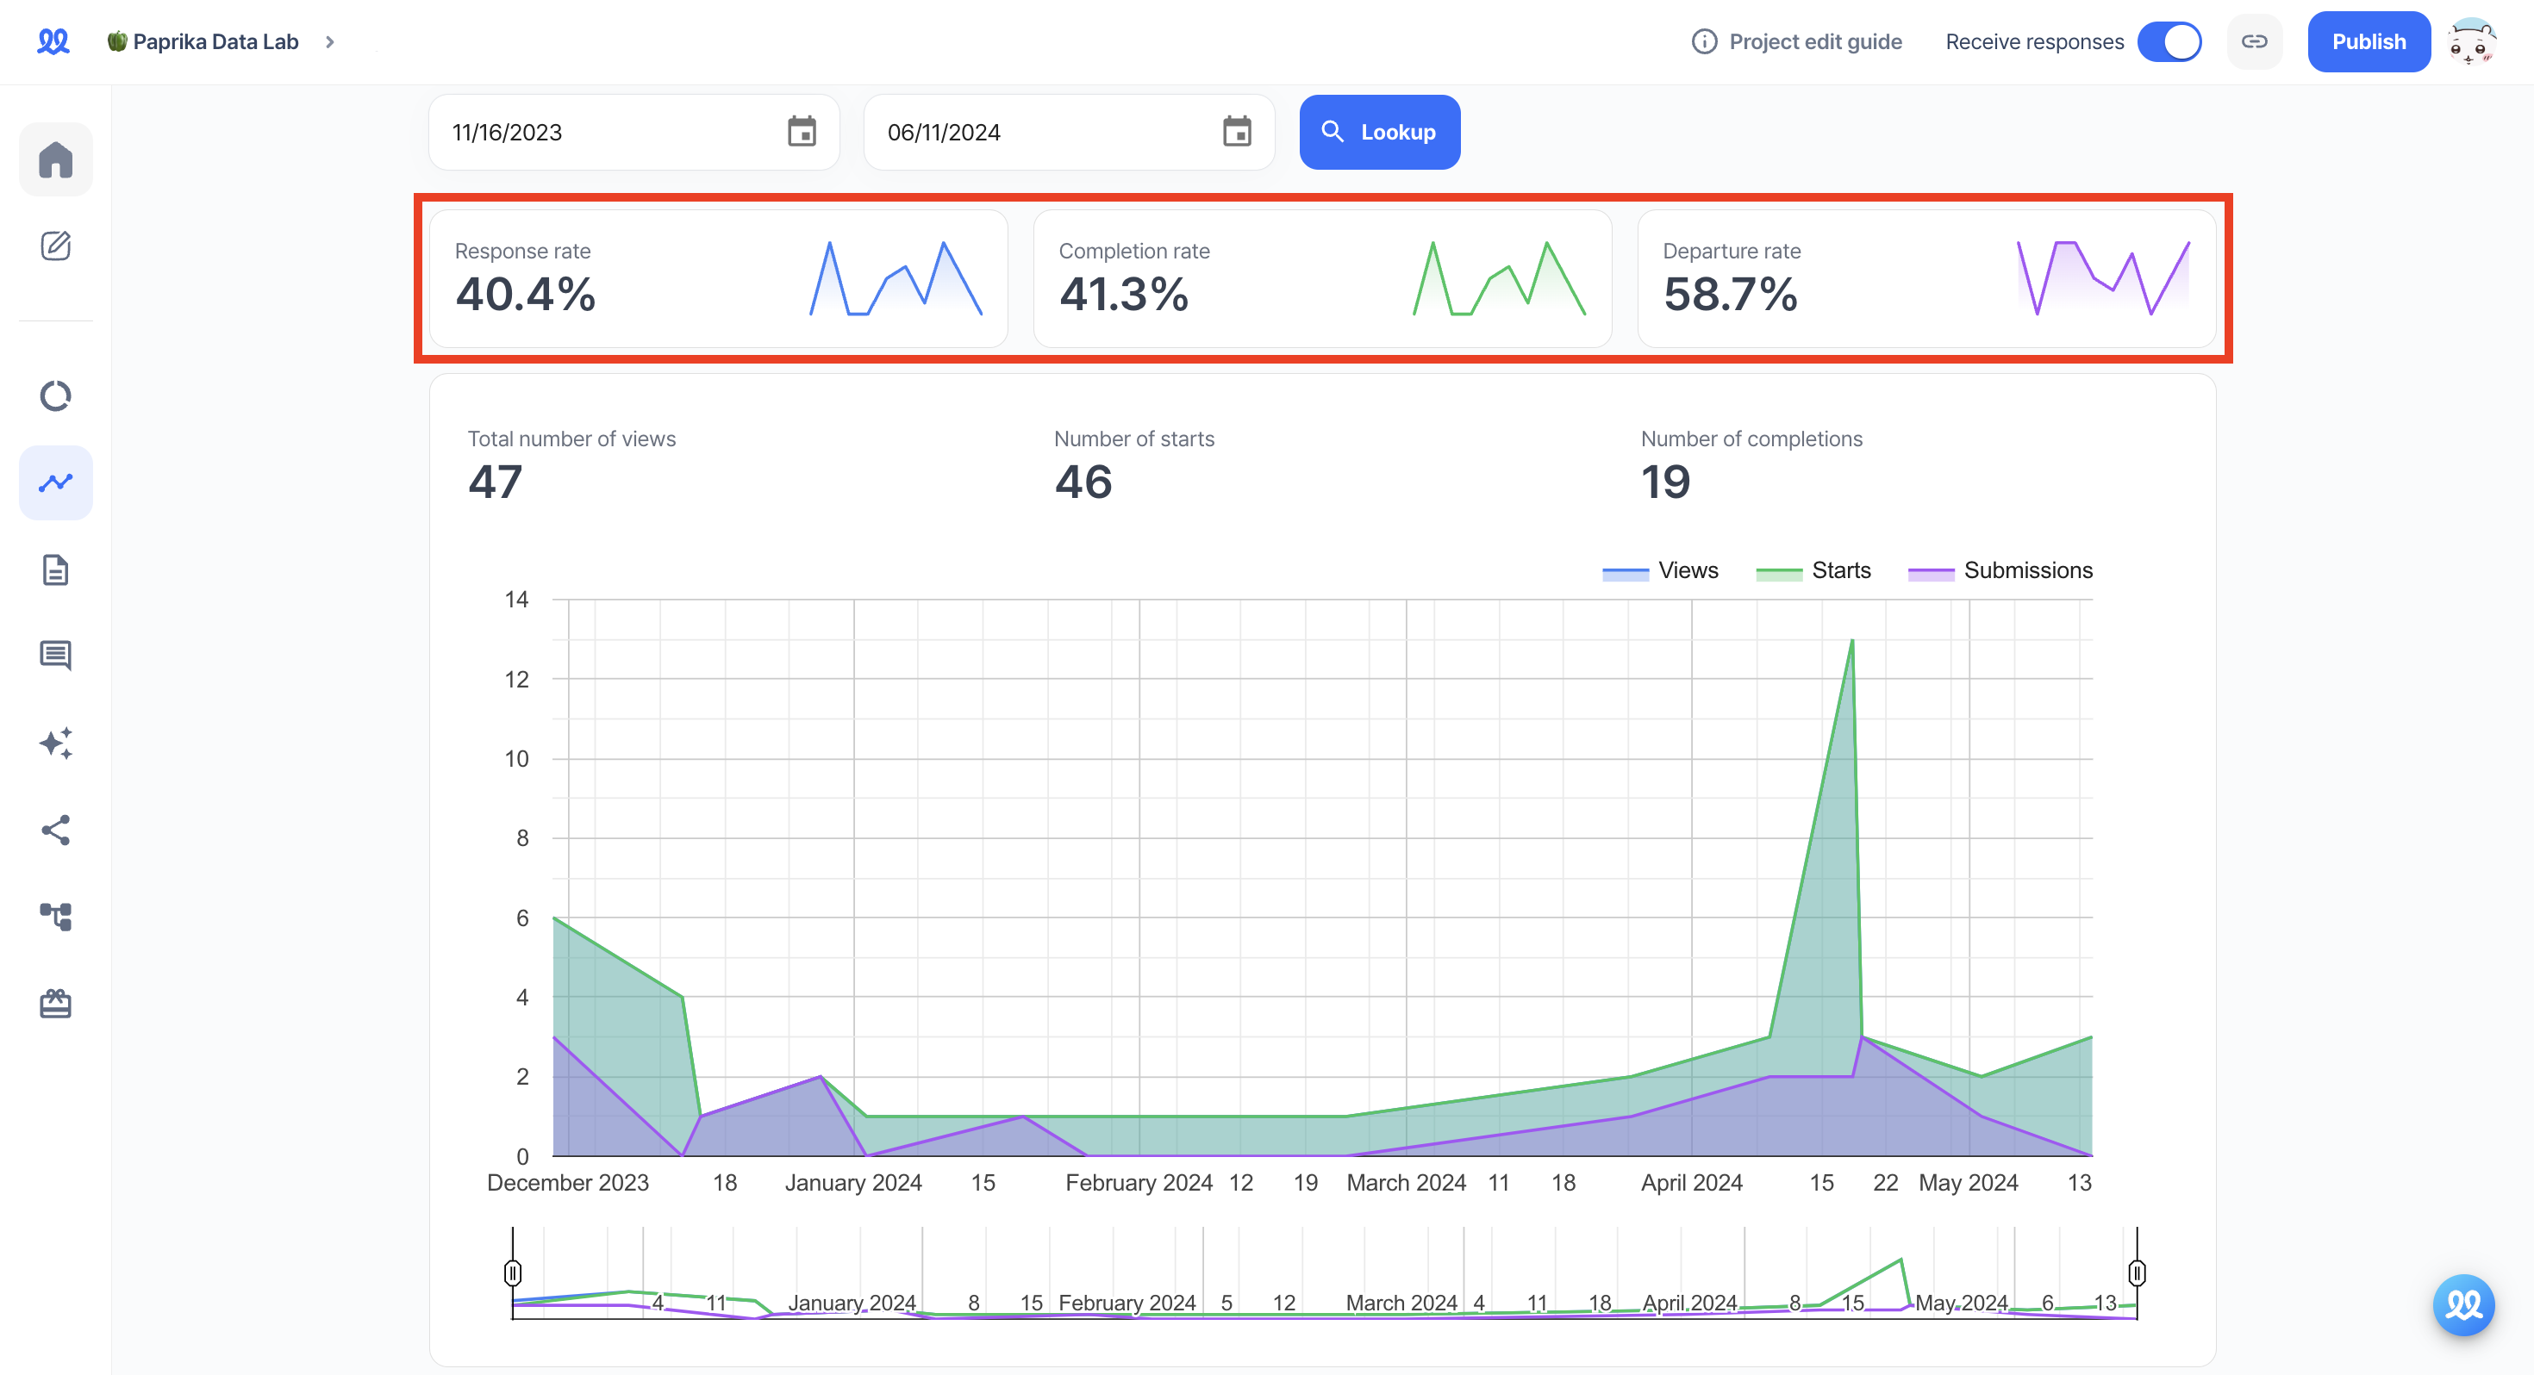The height and width of the screenshot is (1375, 2534).
Task: Select the document page sidebar icon
Action: coord(55,569)
